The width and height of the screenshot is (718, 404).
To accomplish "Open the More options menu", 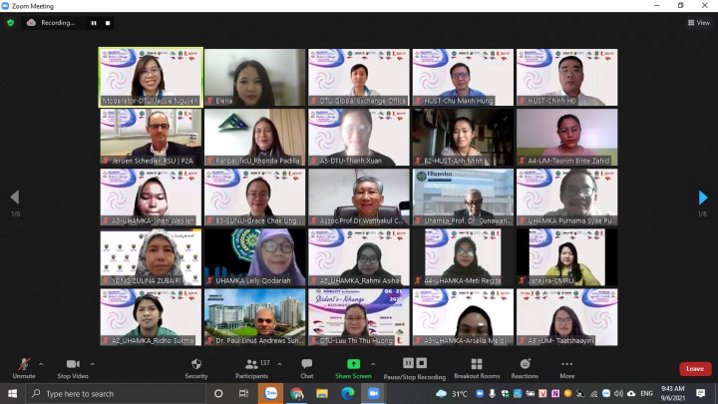I will [566, 368].
